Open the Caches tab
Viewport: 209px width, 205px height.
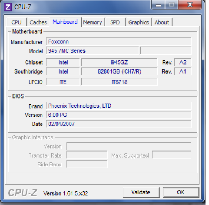point(38,22)
